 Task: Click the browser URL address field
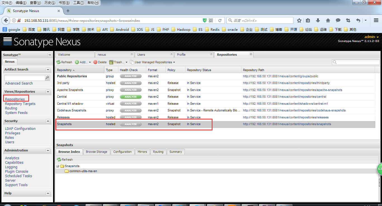[x=112, y=20]
